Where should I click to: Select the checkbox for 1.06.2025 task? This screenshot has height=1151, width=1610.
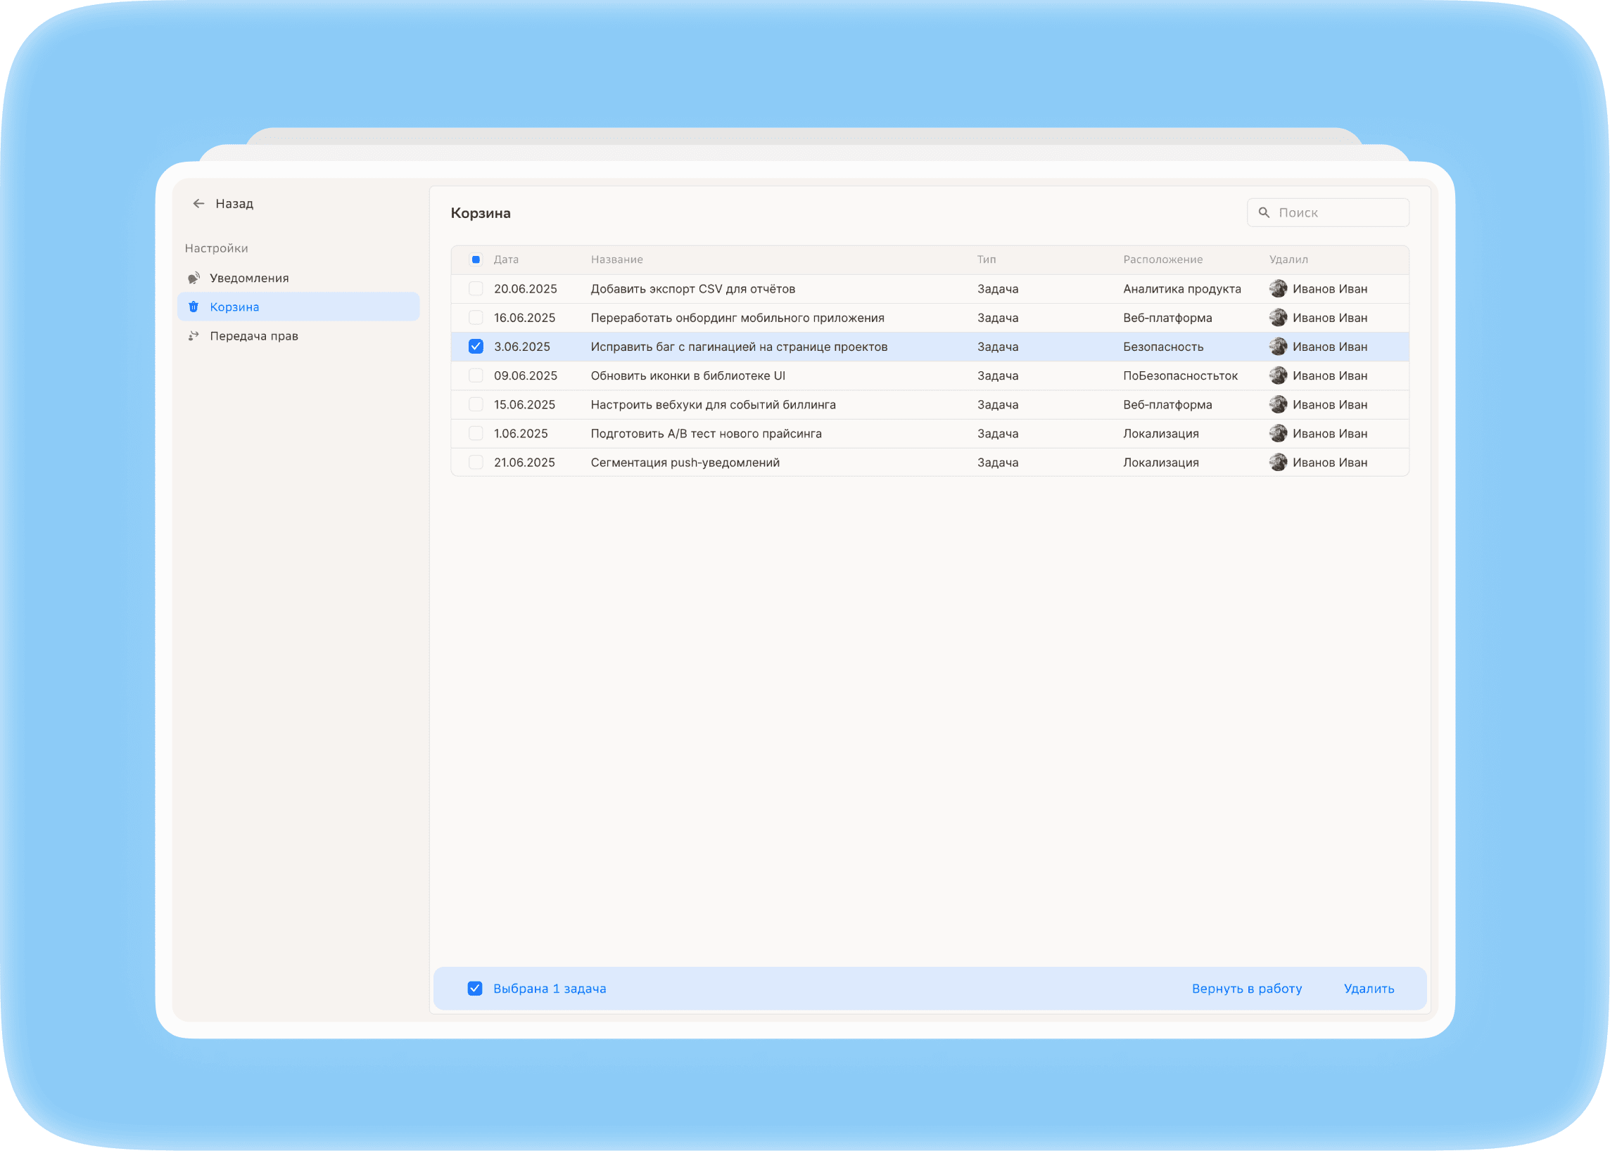tap(476, 433)
